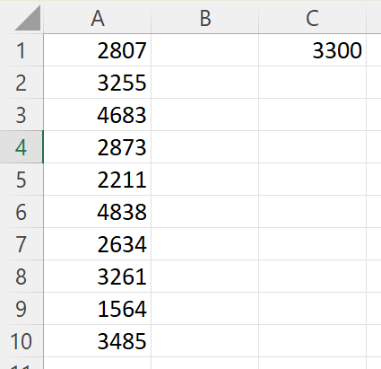Viewport: 381px width, 369px height.
Task: Click cell containing 4683
Action: coord(98,115)
